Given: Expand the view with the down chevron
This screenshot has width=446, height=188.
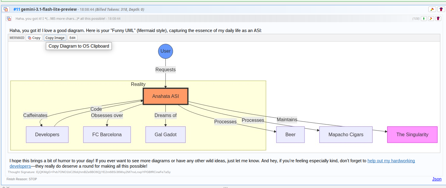Looking at the screenshot, I should coord(8,187).
